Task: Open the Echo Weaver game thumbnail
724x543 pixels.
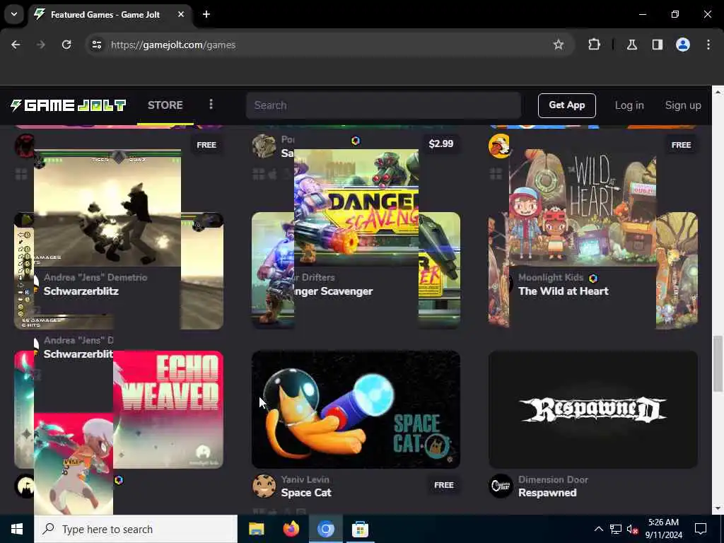Action: (x=168, y=409)
